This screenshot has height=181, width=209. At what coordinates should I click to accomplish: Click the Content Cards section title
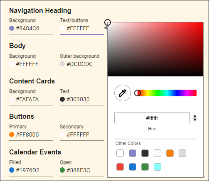[x=32, y=81]
